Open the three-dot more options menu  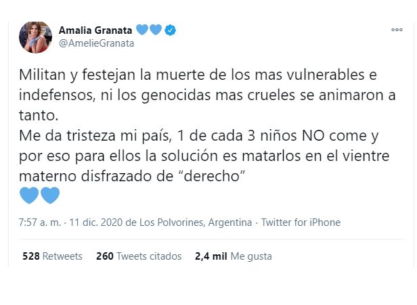[x=397, y=30]
